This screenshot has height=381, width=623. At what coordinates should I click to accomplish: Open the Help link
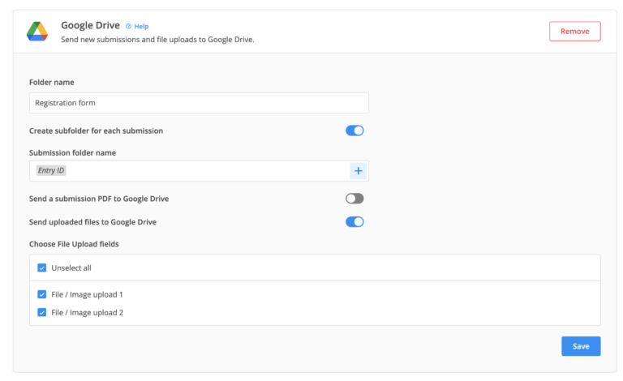click(x=141, y=26)
